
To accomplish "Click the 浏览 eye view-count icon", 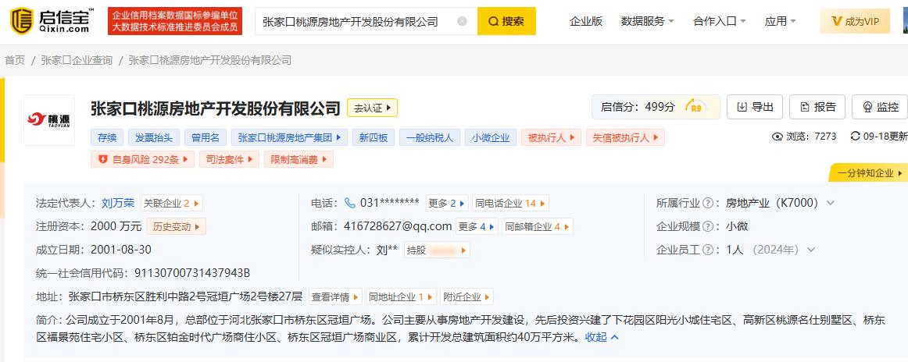I will click(778, 137).
